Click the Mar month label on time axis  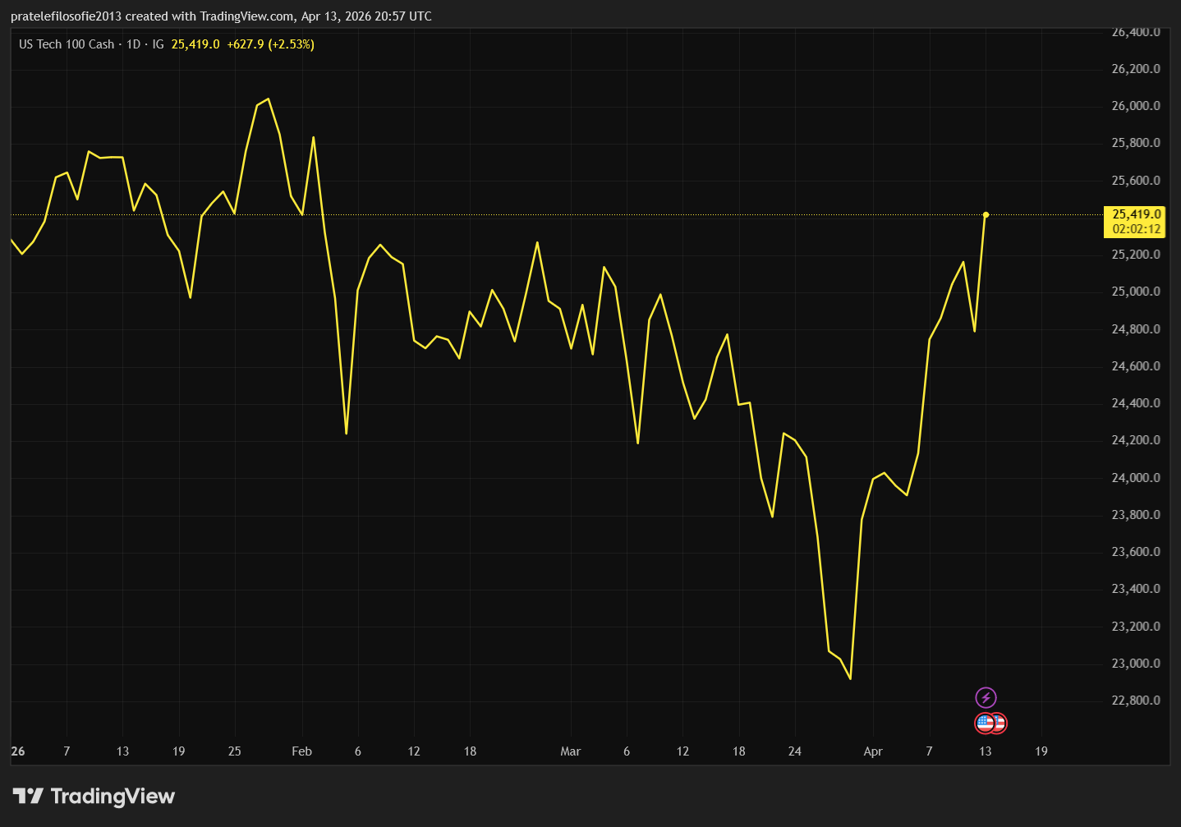571,751
